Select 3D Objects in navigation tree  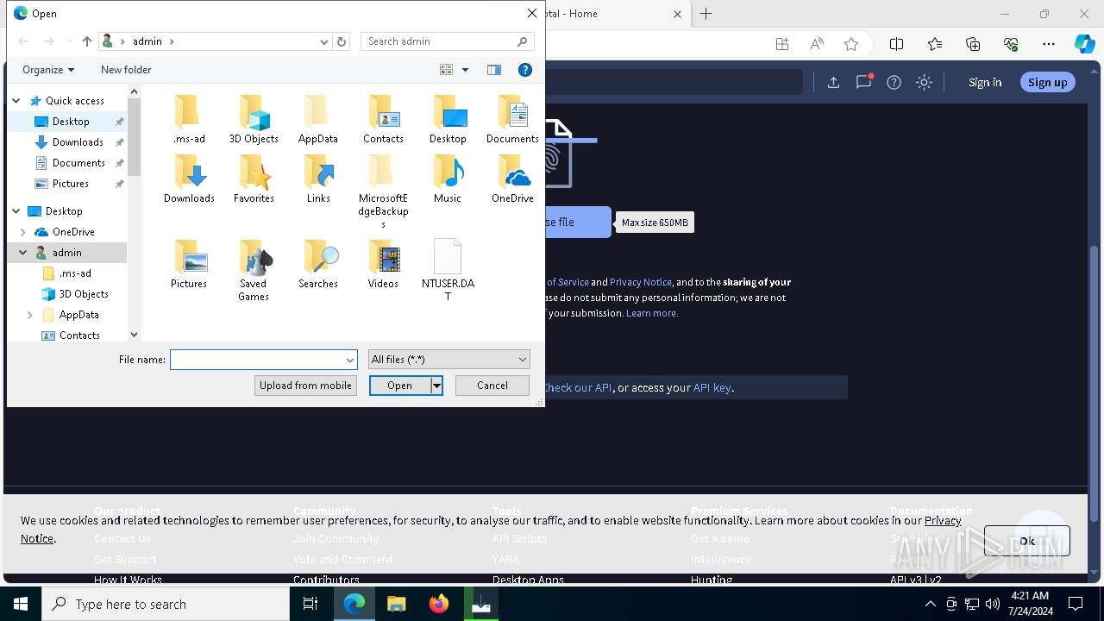click(84, 294)
